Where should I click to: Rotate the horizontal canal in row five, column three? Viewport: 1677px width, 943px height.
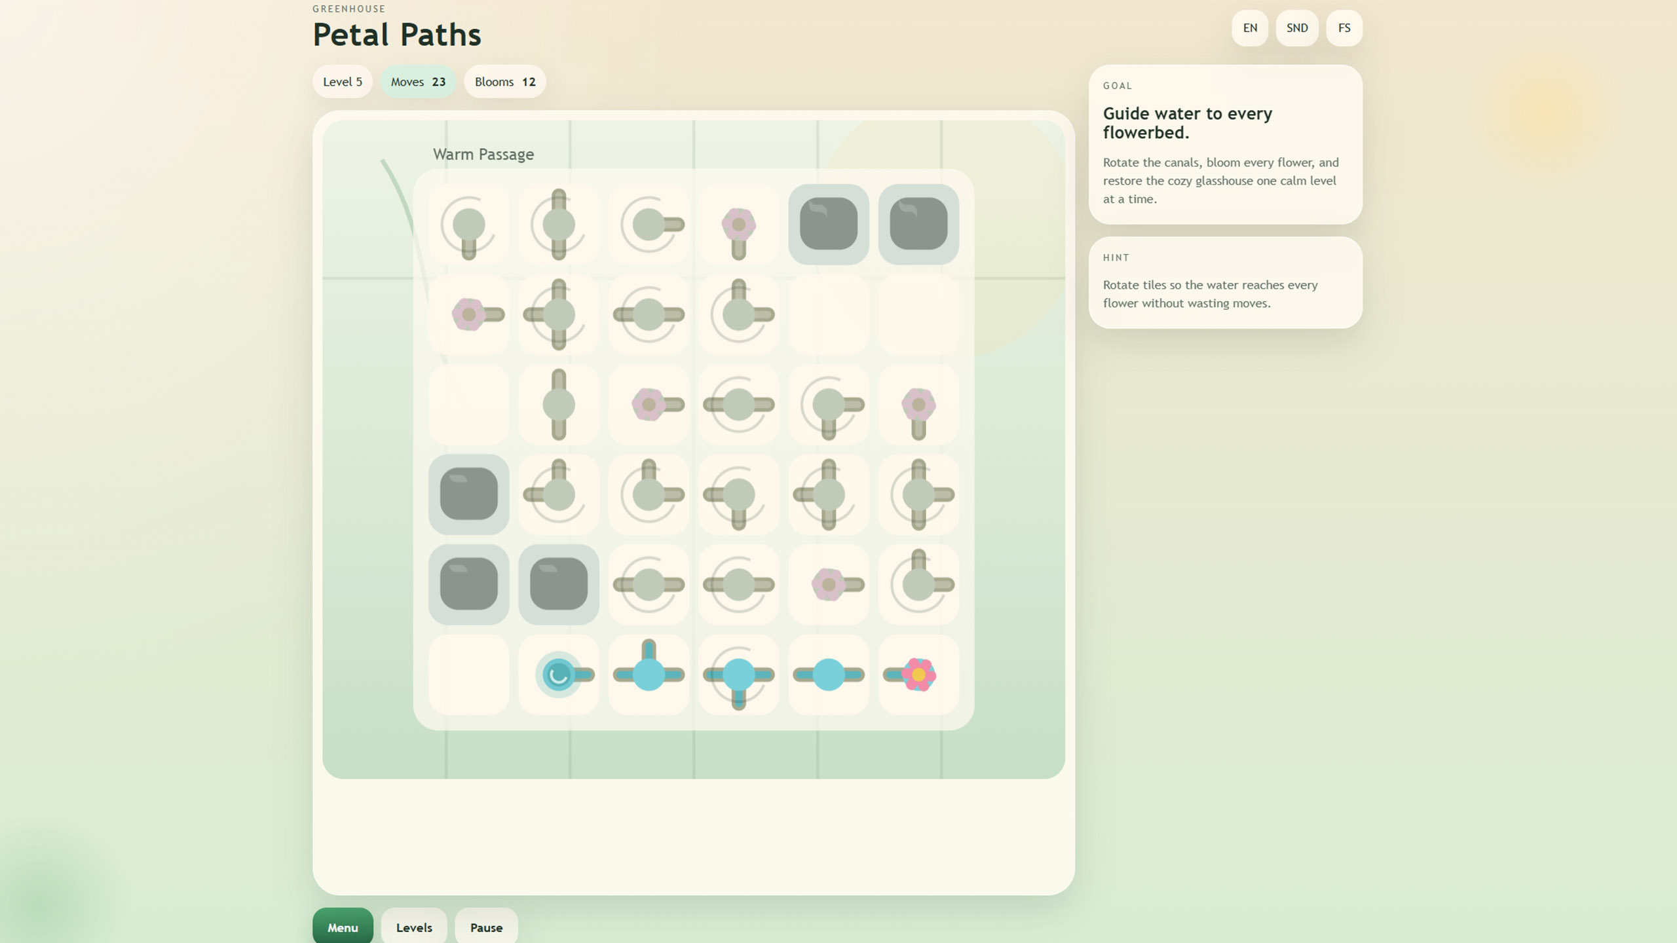pos(649,585)
